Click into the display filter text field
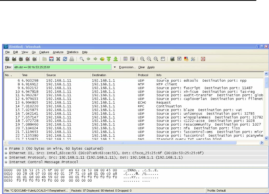This screenshot has width=269, height=194. pyautogui.click(x=62, y=67)
